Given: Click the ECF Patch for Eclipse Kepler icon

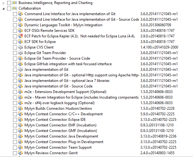Looking at the screenshot, I should (x=20, y=36).
